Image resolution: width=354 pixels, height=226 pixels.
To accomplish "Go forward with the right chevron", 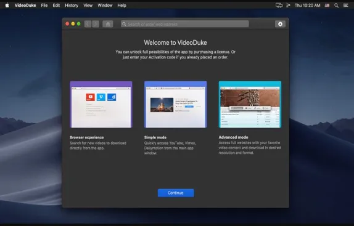I will (96, 24).
